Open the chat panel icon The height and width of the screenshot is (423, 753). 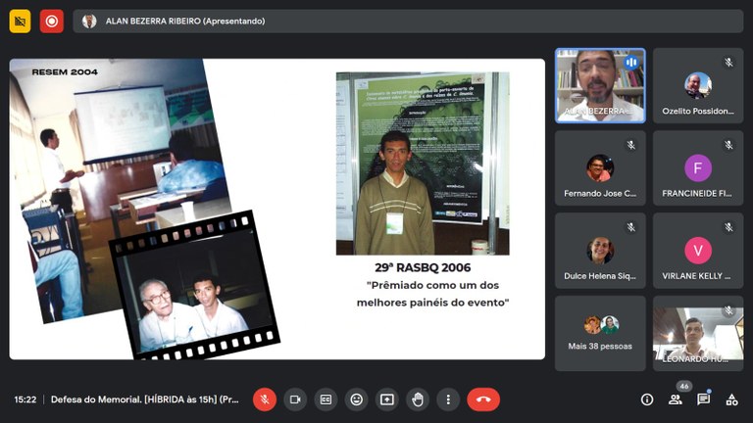click(703, 399)
